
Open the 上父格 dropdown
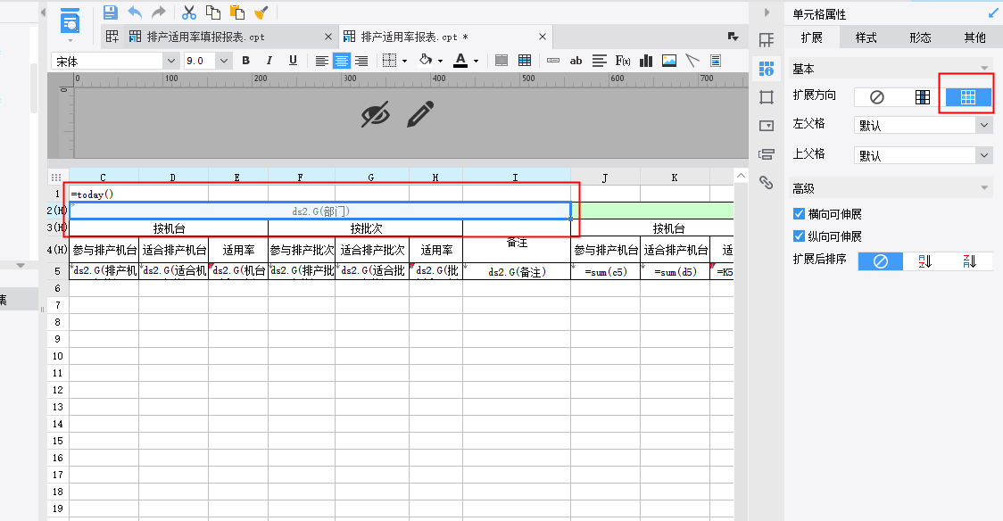point(923,155)
